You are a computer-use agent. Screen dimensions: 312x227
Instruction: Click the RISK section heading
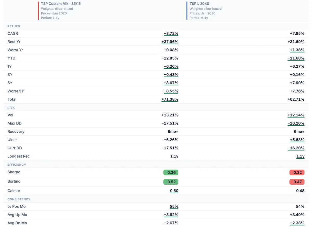click(x=11, y=108)
